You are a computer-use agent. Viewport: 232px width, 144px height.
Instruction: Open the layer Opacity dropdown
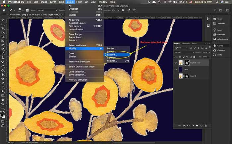(209, 52)
